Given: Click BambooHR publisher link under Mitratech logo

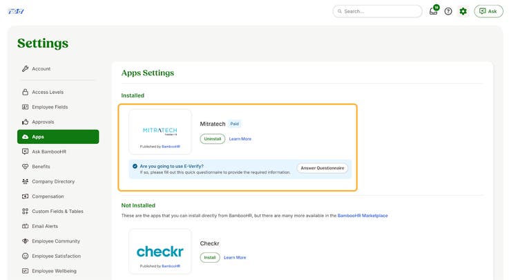Looking at the screenshot, I should point(171,147).
